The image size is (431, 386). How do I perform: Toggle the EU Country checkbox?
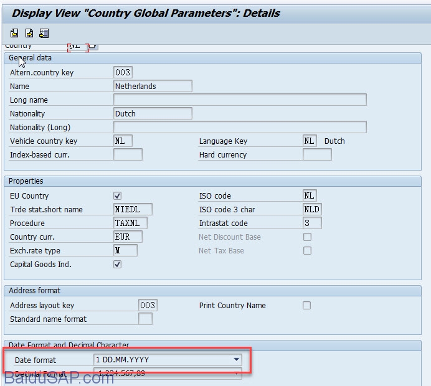118,196
